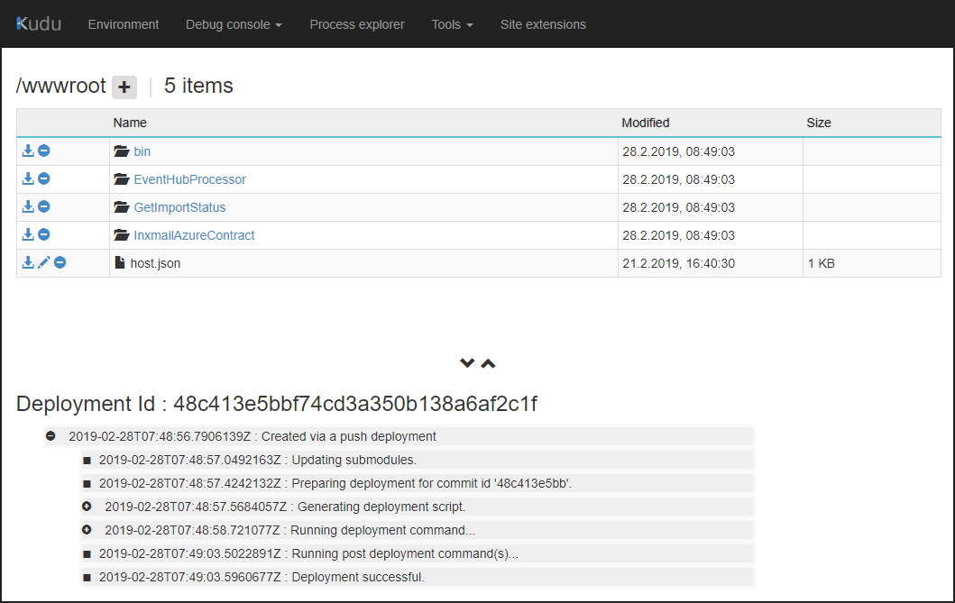The width and height of the screenshot is (955, 603).
Task: Click the Size column header
Action: click(x=819, y=123)
